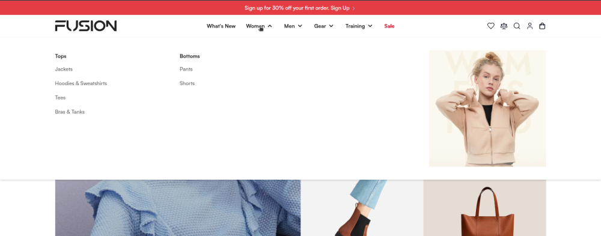Select the Gear menu item
The width and height of the screenshot is (601, 236).
[x=320, y=26]
